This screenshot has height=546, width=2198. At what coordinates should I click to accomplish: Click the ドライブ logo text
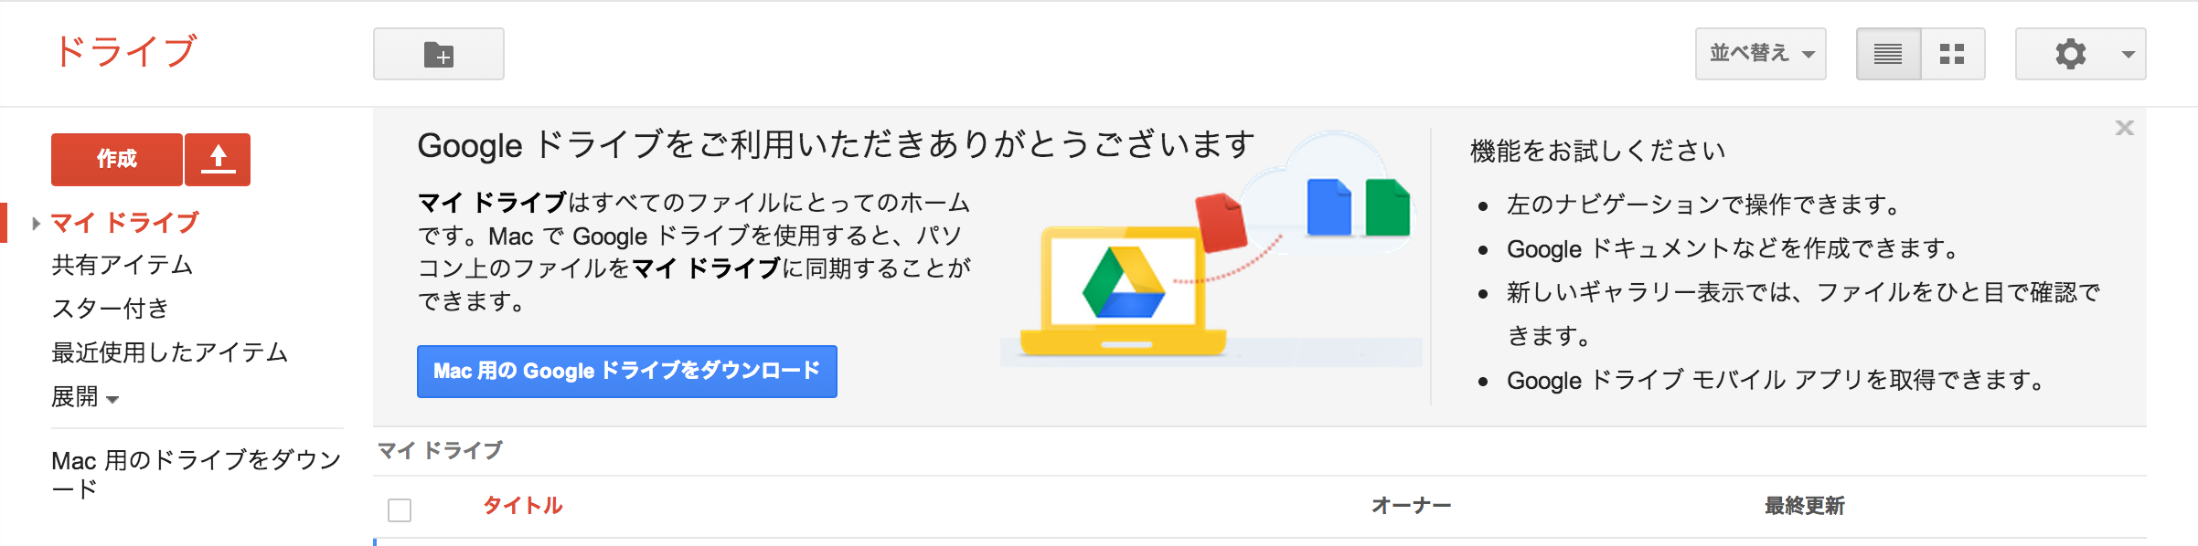coord(125,52)
